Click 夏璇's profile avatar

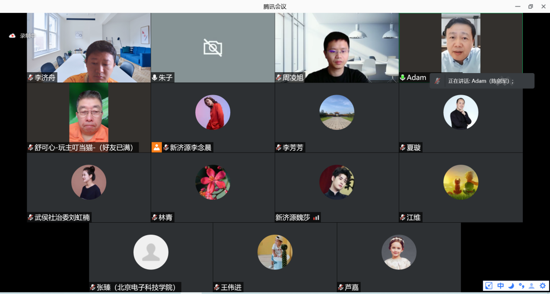point(461,112)
